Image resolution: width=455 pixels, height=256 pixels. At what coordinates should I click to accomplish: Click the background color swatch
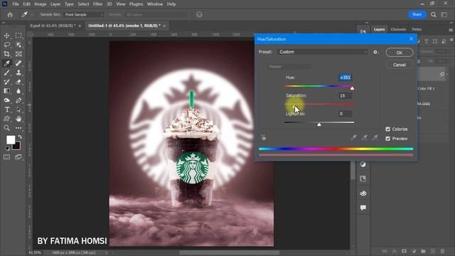[17, 146]
